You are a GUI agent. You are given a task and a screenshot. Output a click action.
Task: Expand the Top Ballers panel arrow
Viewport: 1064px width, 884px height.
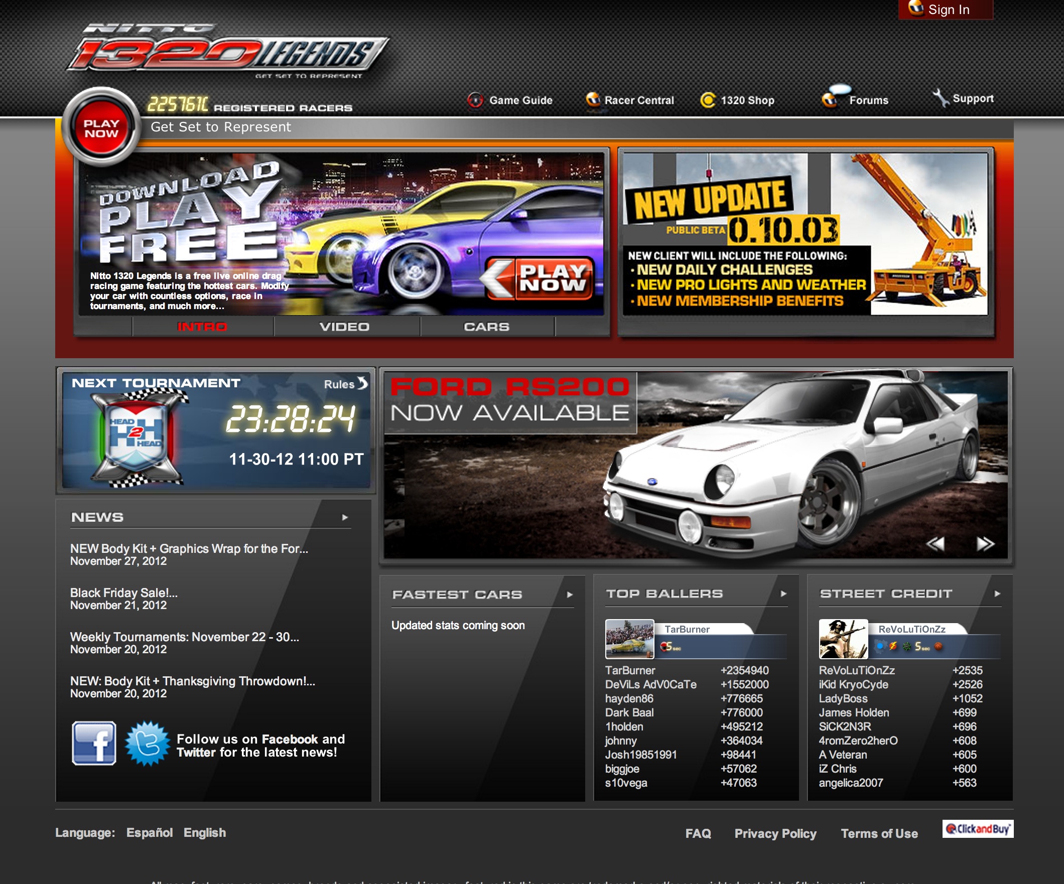(x=783, y=593)
